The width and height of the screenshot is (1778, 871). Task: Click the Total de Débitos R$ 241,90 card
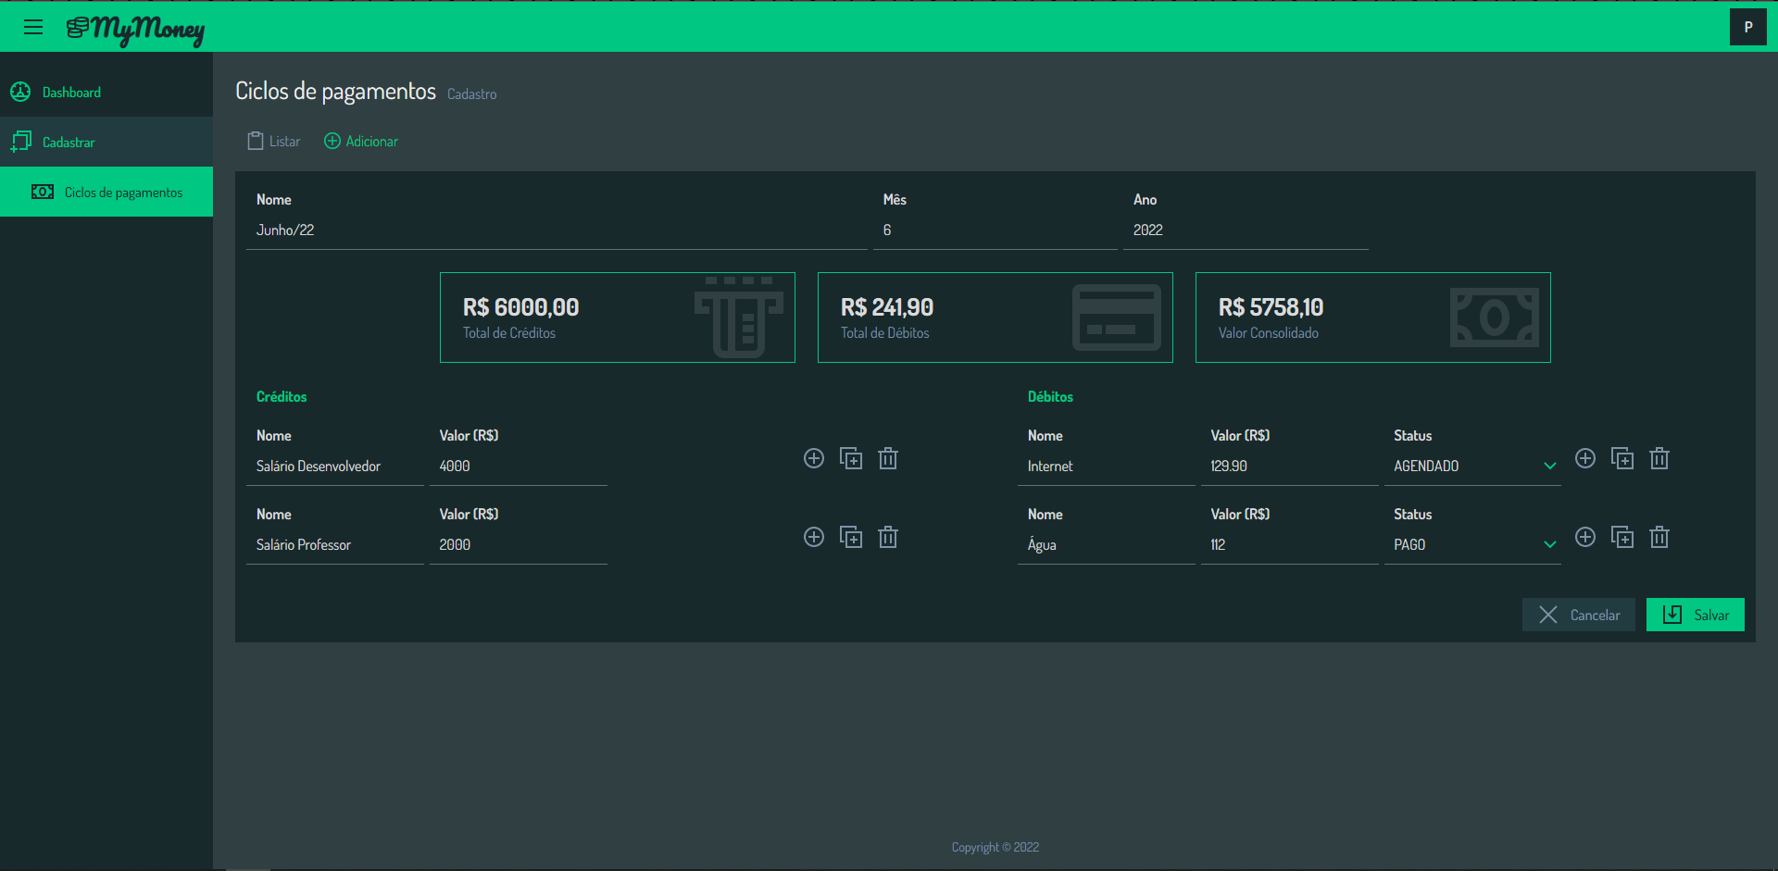[x=995, y=317]
